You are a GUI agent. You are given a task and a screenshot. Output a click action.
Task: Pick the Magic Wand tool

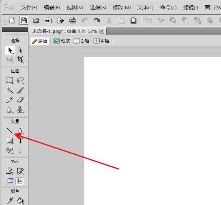(10, 90)
